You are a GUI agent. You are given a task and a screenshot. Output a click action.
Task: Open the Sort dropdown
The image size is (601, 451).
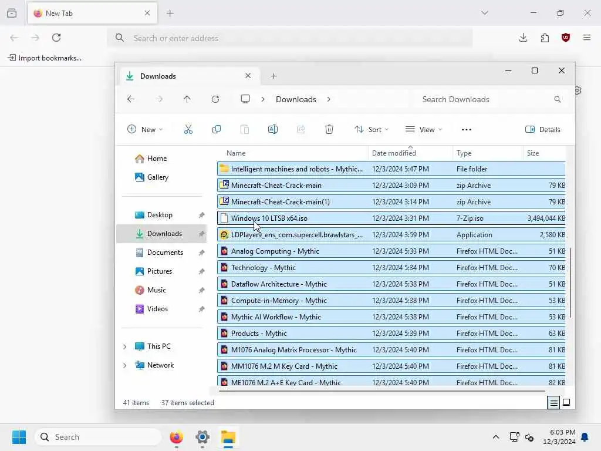click(372, 130)
